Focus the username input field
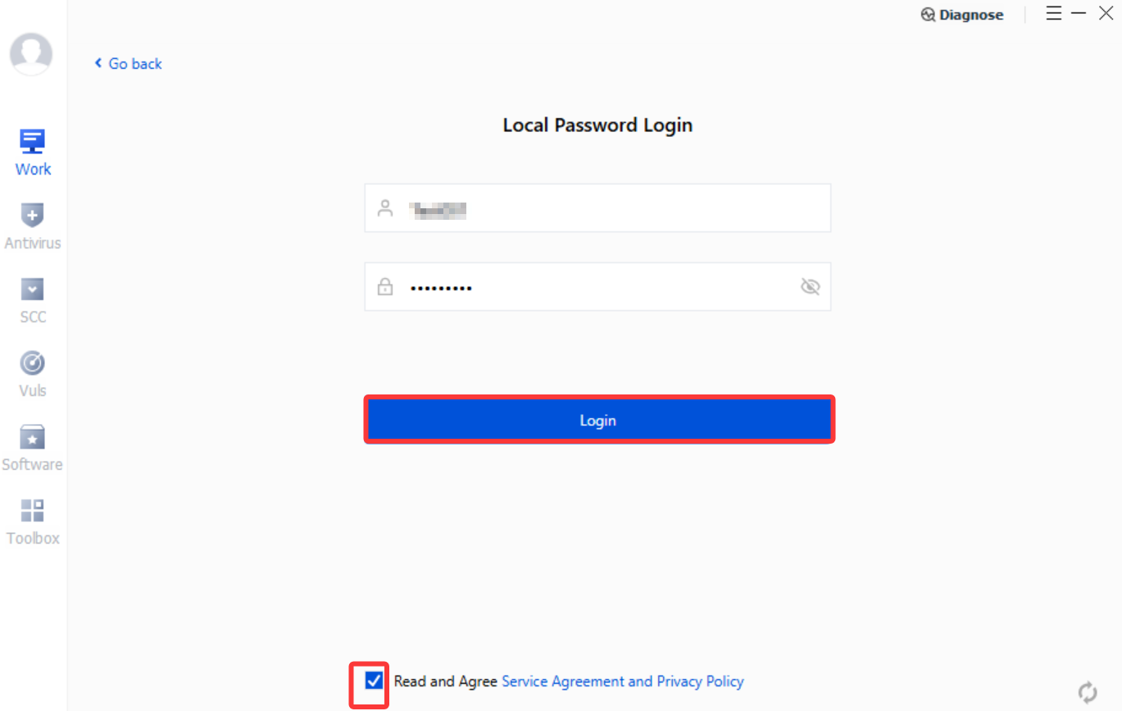Viewport: 1122px width, 711px height. coord(597,207)
